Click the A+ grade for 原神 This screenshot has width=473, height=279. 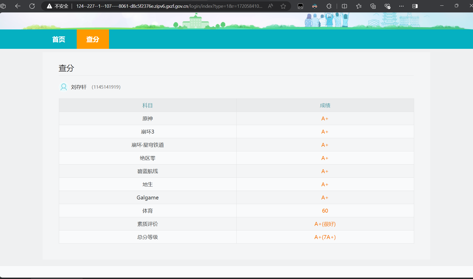click(325, 119)
